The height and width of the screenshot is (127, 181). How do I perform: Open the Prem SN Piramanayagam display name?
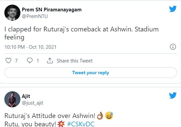point(52,10)
